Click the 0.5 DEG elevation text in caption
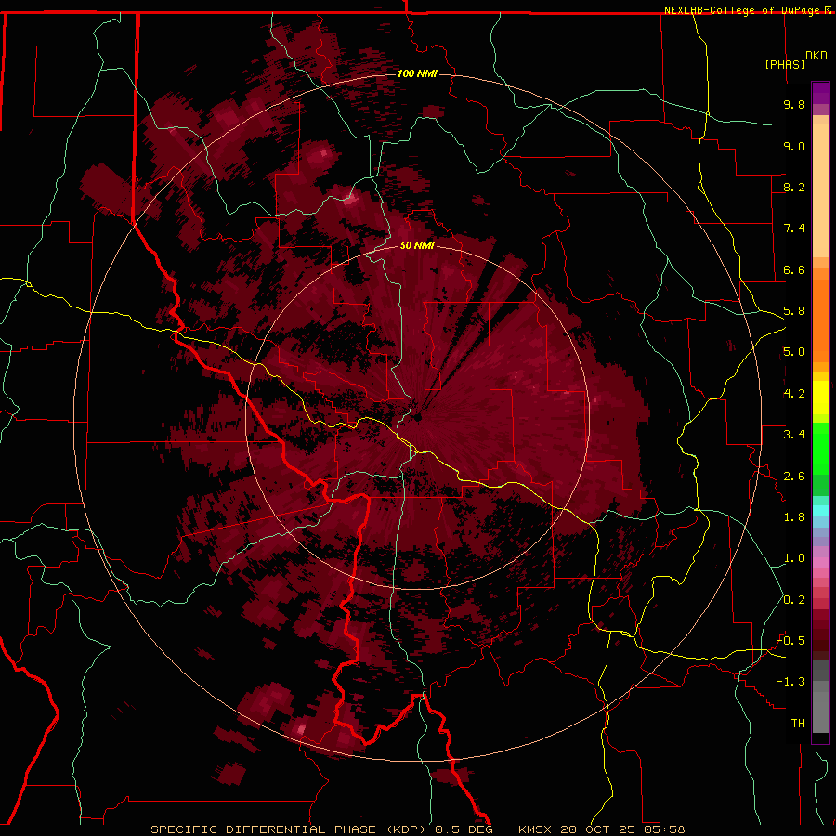 click(x=464, y=829)
